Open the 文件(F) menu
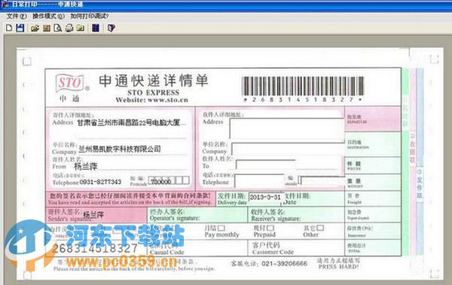 [x=17, y=16]
